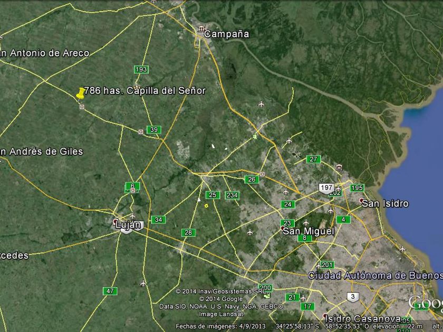
Task: Click the elevación 22 m readout
Action: (x=398, y=326)
